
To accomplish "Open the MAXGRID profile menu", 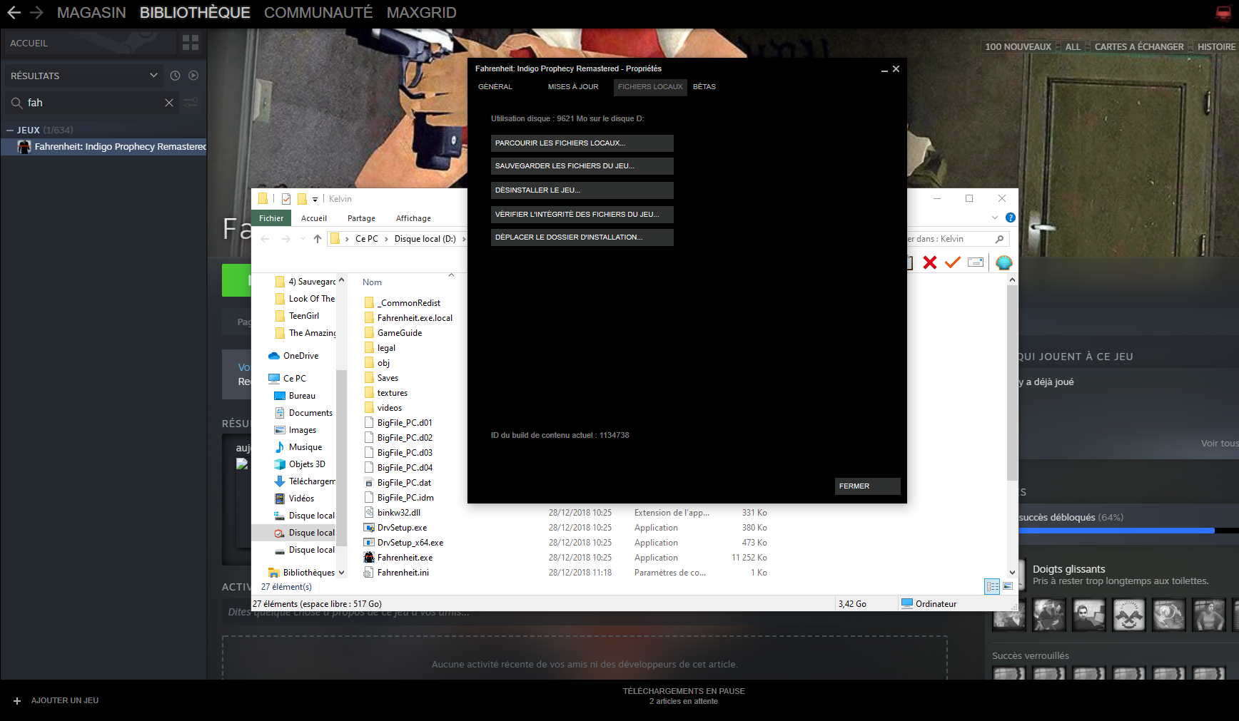I will pyautogui.click(x=421, y=13).
